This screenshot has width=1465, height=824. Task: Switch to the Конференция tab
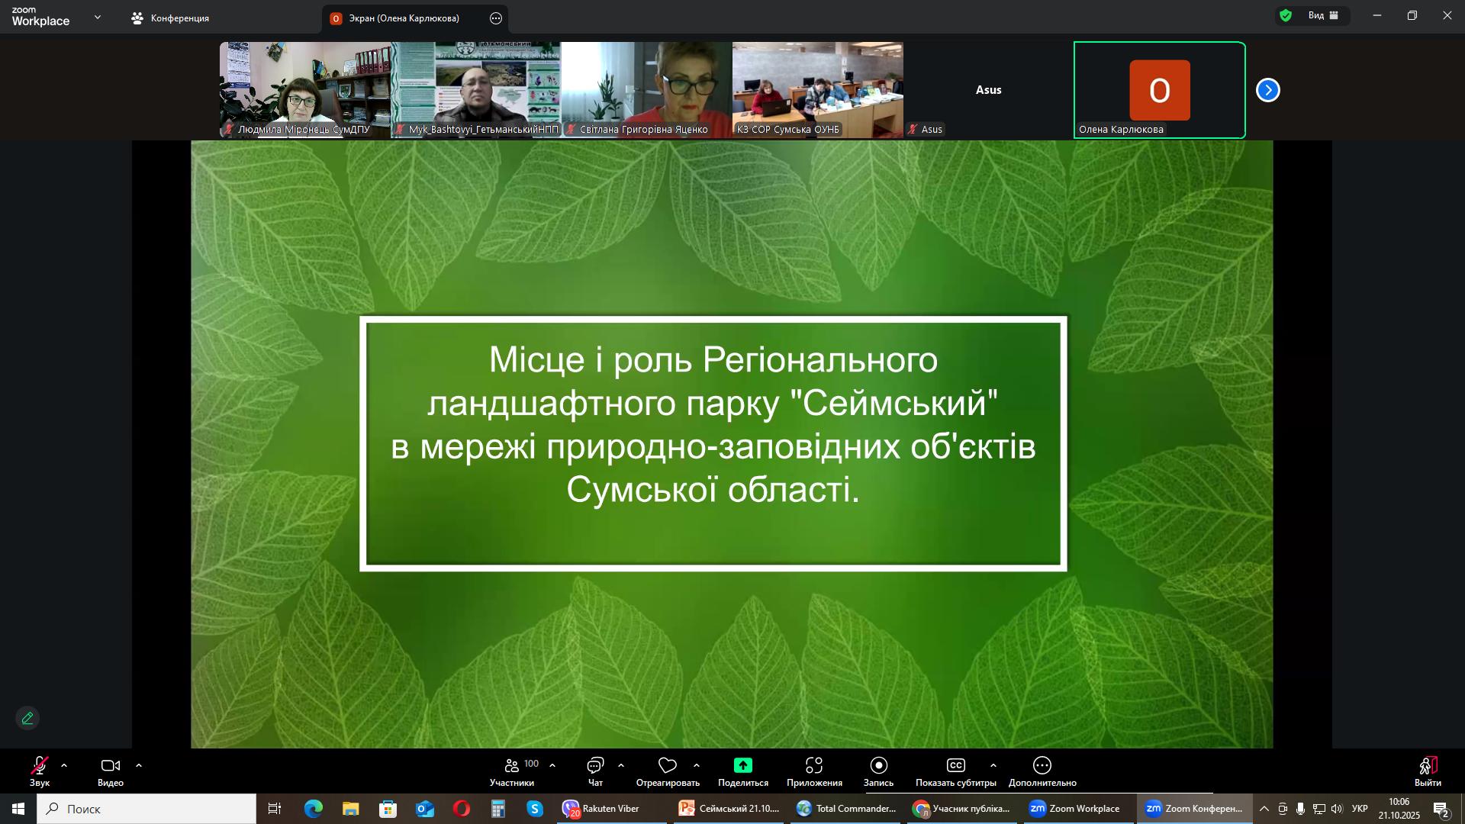pyautogui.click(x=170, y=18)
